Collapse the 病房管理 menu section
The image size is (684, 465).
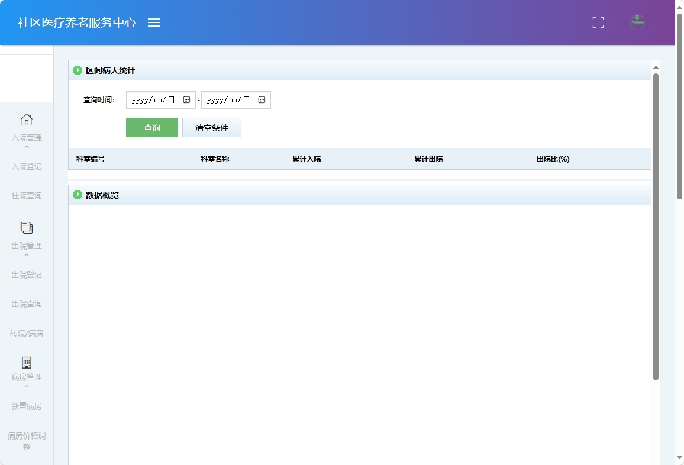click(x=27, y=379)
